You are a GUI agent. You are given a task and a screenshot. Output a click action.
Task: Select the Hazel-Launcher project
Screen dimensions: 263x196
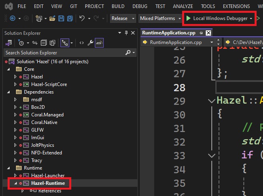[x=48, y=176]
